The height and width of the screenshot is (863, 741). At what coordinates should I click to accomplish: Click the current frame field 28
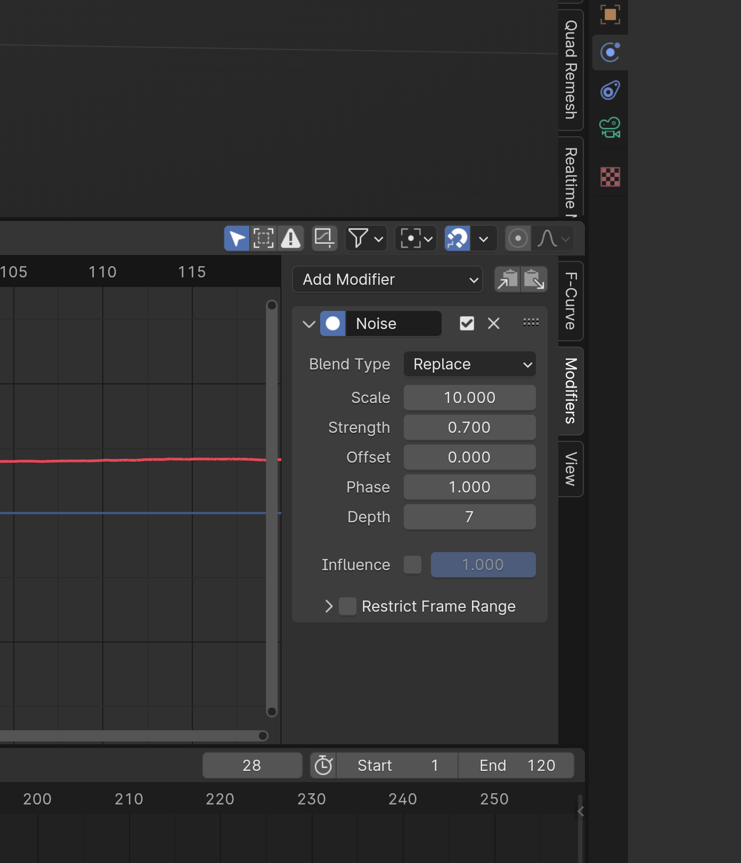[x=252, y=766]
